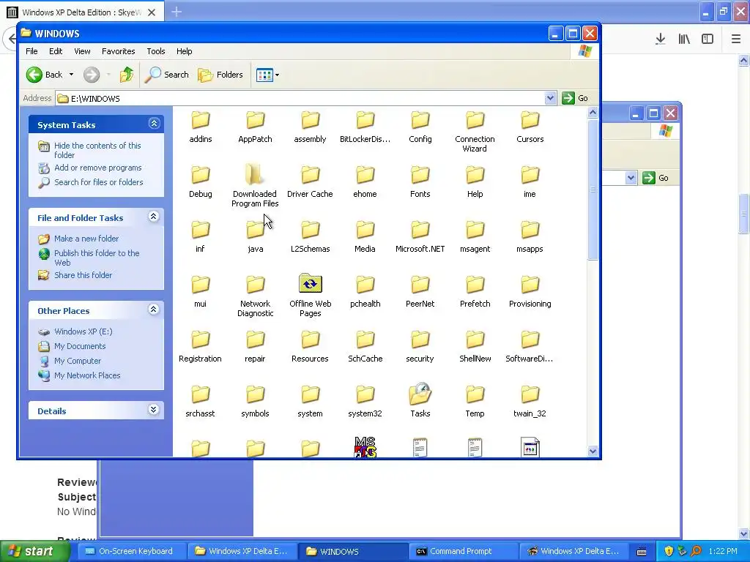The height and width of the screenshot is (562, 750).
Task: Click Add or remove programs link
Action: [x=98, y=168]
